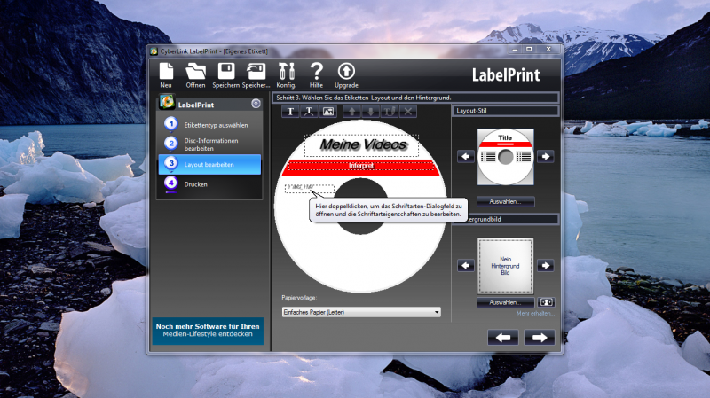Image resolution: width=710 pixels, height=398 pixels.
Task: Move the object down a layer
Action: 370,112
